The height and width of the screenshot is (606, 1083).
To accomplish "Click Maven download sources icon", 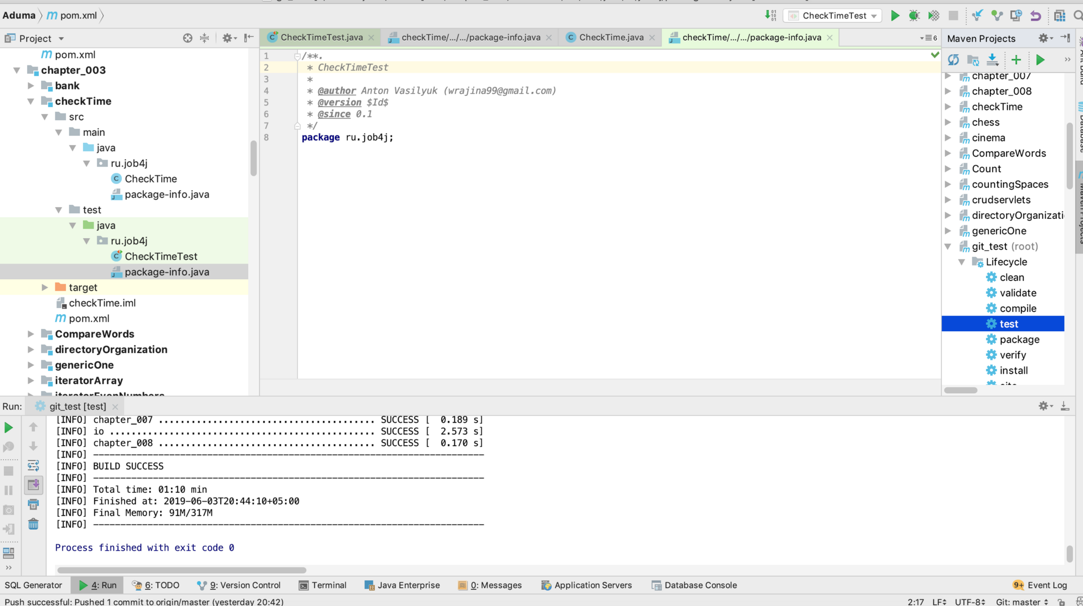I will click(993, 60).
